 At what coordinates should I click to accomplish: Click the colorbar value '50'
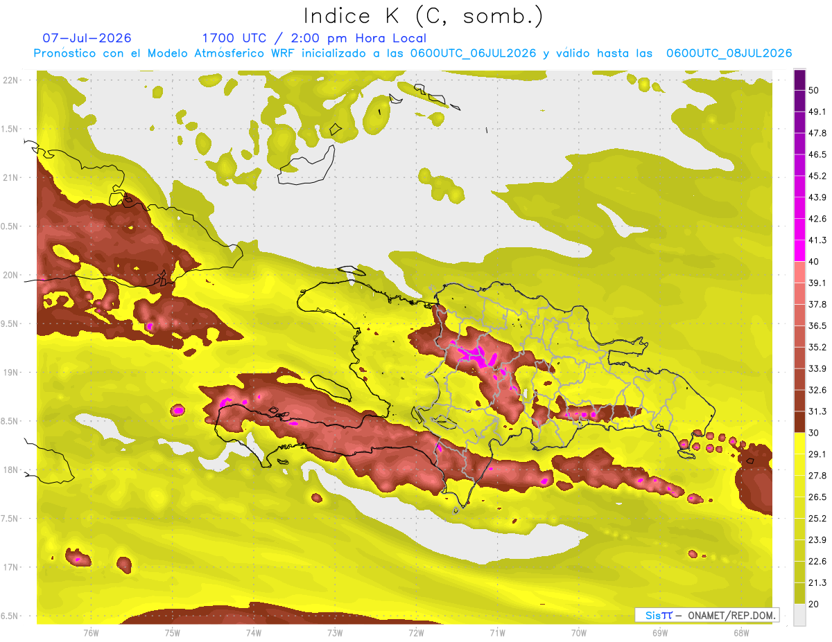pyautogui.click(x=814, y=90)
